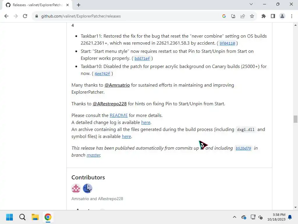This screenshot has width=298, height=224.
Task: Open a new browser tab
Action: point(79,5)
